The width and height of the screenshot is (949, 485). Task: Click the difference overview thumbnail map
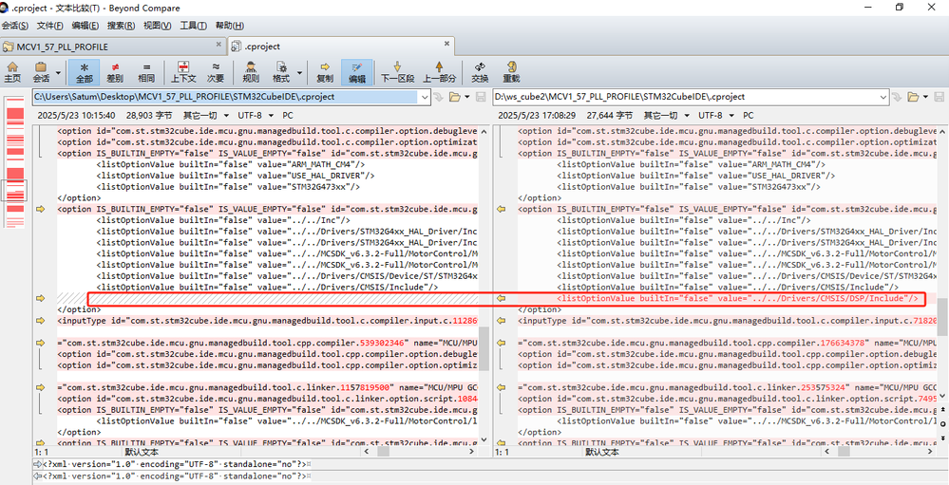(x=15, y=163)
